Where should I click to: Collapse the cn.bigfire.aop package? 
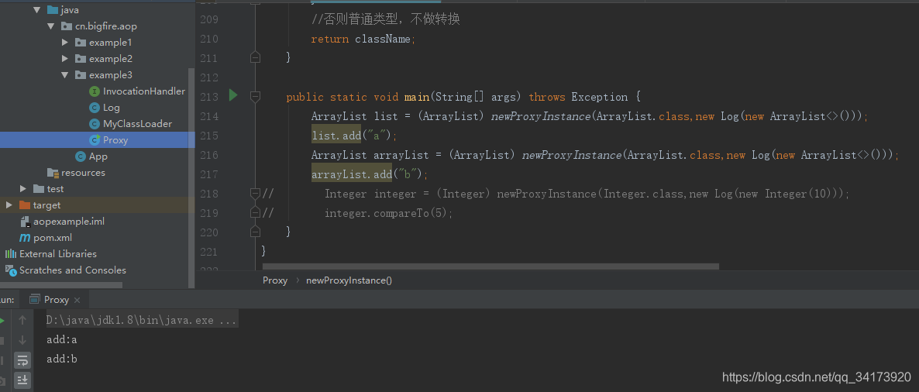pos(51,26)
